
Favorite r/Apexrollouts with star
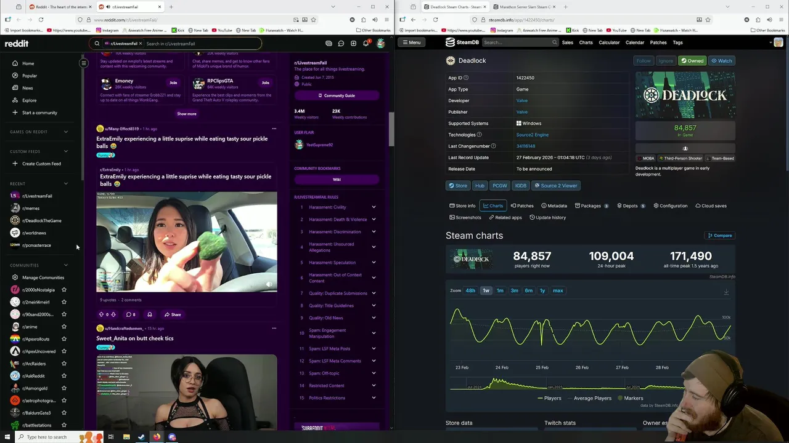63,339
